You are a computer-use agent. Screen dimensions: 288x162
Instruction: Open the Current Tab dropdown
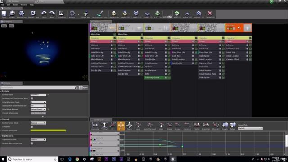click(x=250, y=128)
